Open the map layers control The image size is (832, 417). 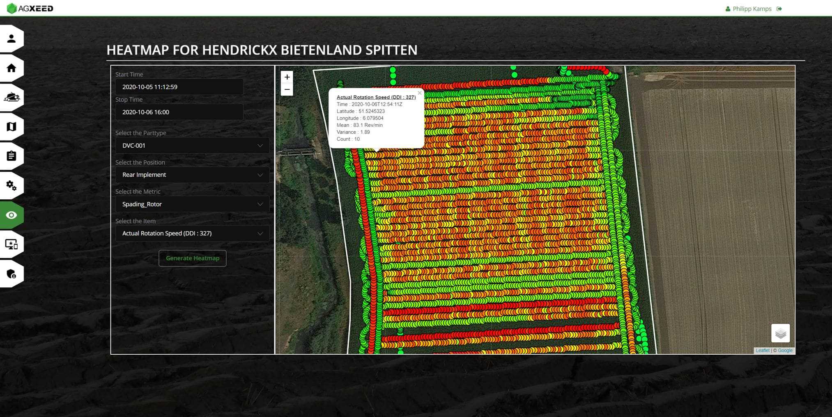point(780,333)
